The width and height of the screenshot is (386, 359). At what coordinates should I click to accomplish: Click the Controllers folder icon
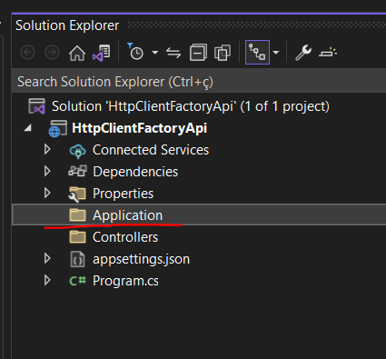coord(78,237)
